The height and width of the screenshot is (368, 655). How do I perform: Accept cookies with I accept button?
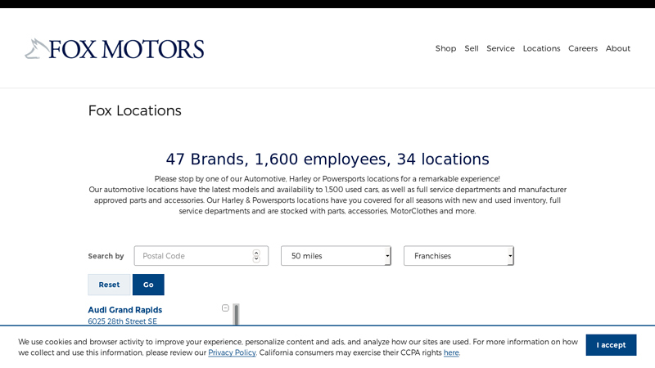(611, 345)
